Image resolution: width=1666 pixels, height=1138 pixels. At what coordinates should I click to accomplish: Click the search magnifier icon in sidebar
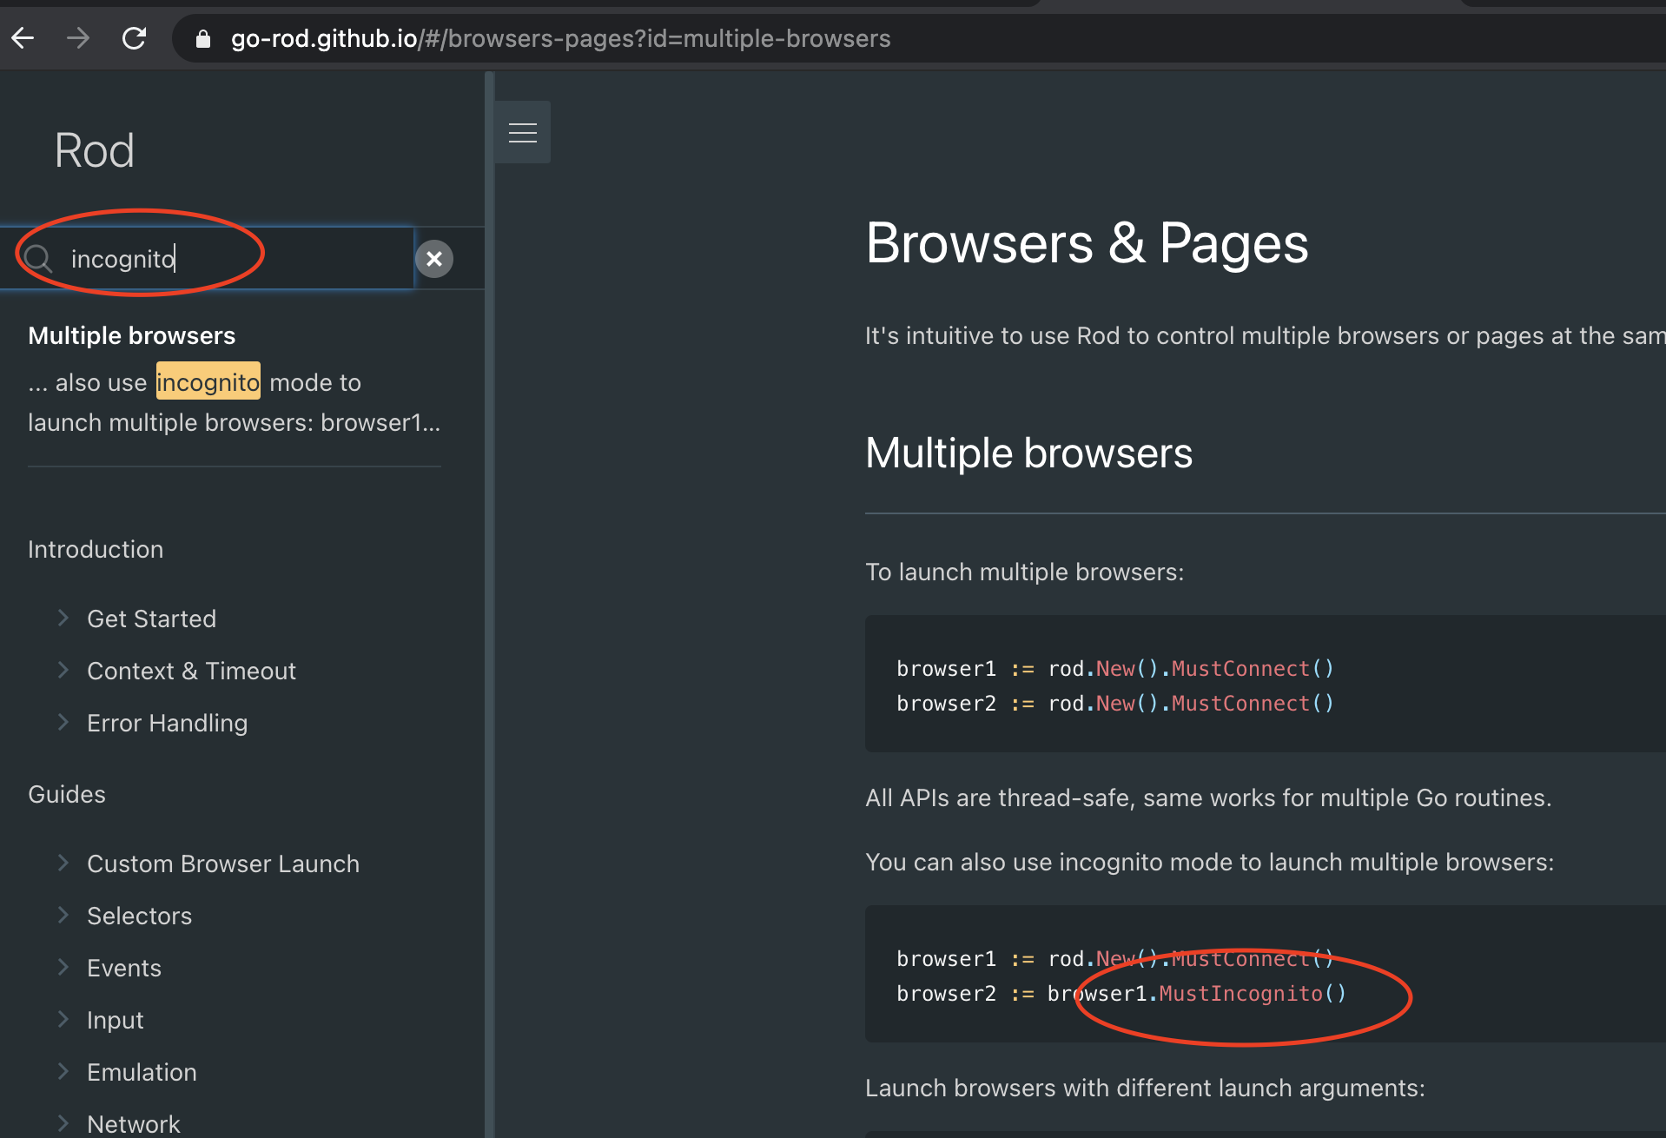(x=37, y=258)
